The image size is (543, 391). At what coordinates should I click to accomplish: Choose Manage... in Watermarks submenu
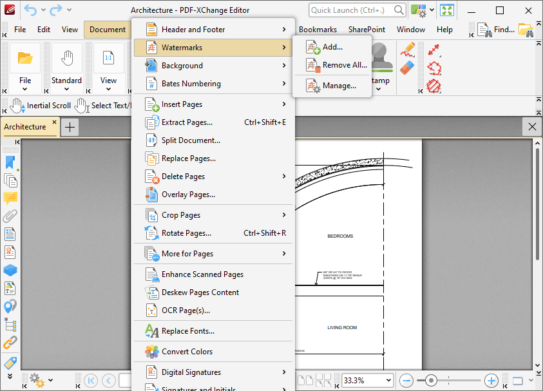[332, 86]
